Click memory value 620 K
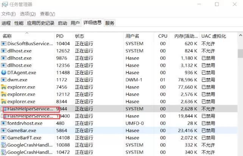Screen dimensions: 243x156 pos(191,44)
